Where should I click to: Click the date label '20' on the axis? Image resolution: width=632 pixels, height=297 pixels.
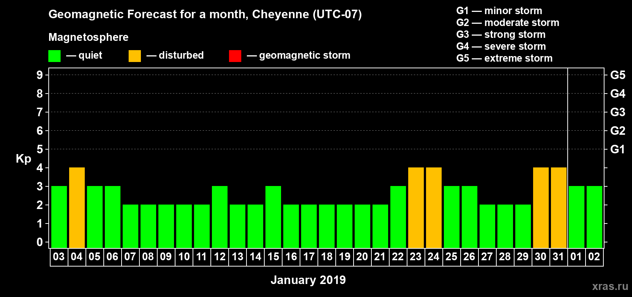(x=362, y=257)
